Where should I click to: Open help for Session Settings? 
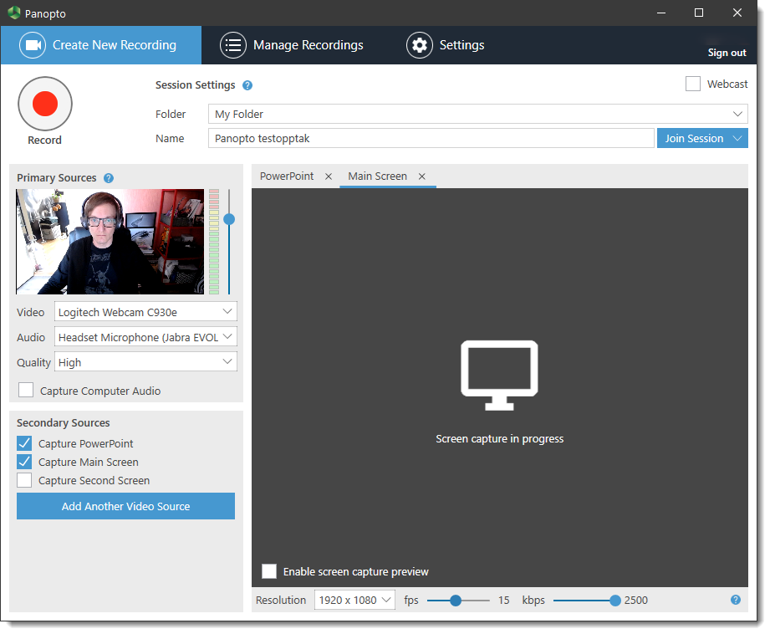pyautogui.click(x=247, y=85)
